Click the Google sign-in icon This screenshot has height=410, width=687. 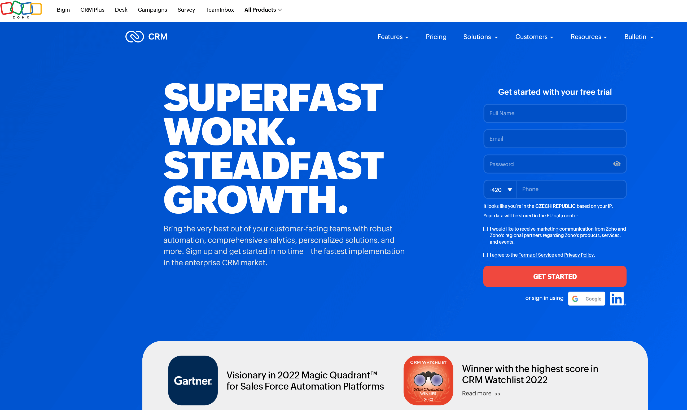pyautogui.click(x=588, y=299)
